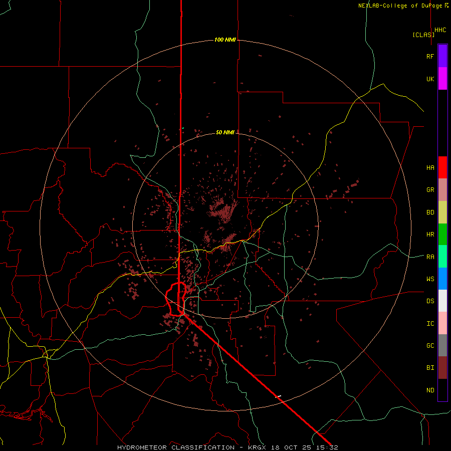Click the UK magenta legend swatch
This screenshot has height=451, width=451.
pos(442,79)
